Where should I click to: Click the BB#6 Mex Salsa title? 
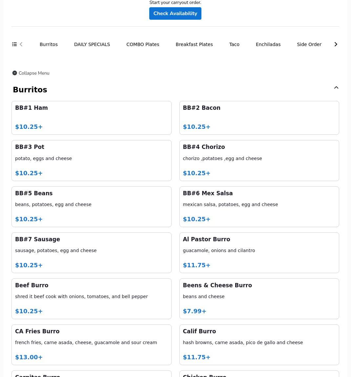pos(208,193)
